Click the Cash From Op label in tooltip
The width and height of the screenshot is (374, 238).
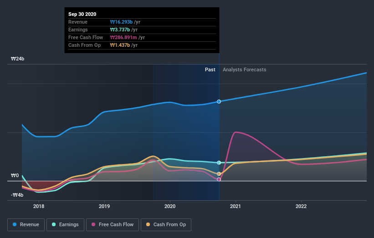coord(84,45)
